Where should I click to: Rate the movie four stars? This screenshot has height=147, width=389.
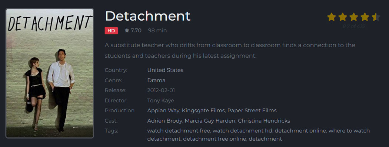tap(365, 17)
